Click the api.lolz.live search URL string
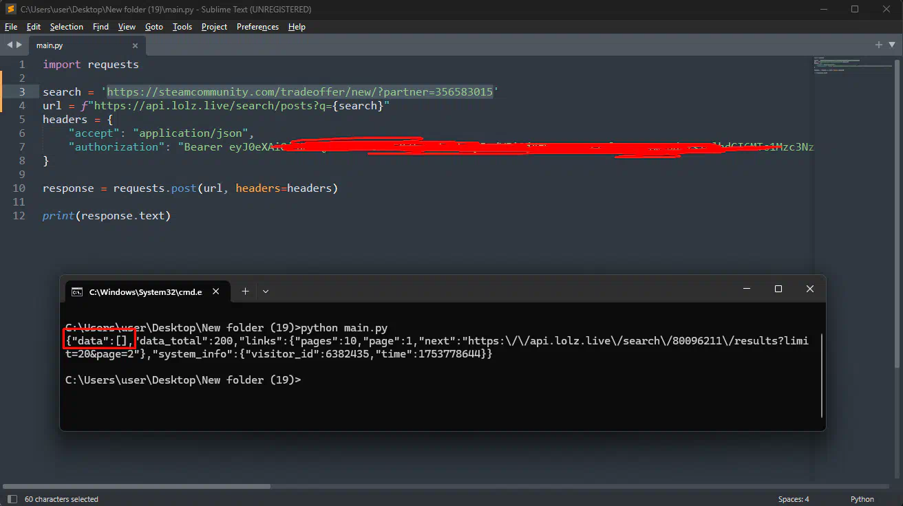Viewport: 903px width, 506px height. (240, 106)
